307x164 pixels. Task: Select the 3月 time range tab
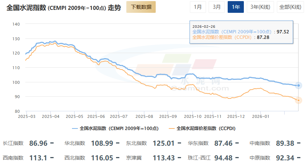pyautogui.click(x=217, y=7)
